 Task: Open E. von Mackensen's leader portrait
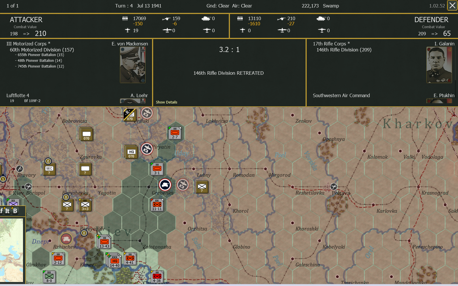[133, 65]
